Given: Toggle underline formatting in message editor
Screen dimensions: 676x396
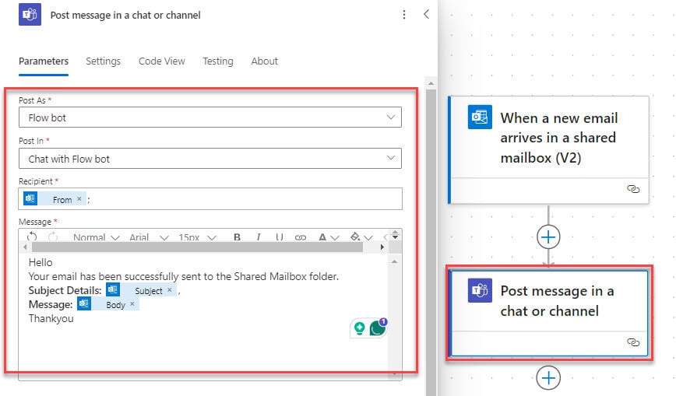Looking at the screenshot, I should pos(280,237).
